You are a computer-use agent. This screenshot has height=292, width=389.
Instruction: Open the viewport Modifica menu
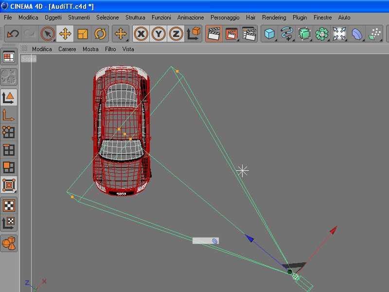[42, 49]
